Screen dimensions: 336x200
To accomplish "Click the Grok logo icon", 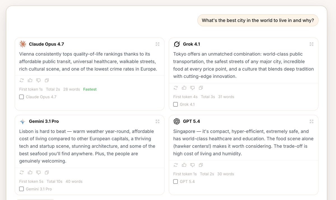I will click(177, 44).
